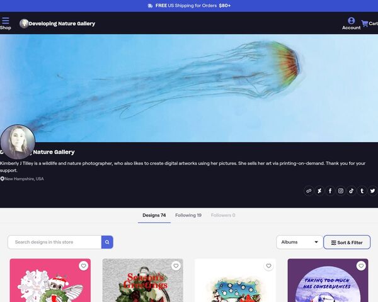Open the pink snowflake design thumbnail
Image resolution: width=378 pixels, height=302 pixels.
coord(50,281)
